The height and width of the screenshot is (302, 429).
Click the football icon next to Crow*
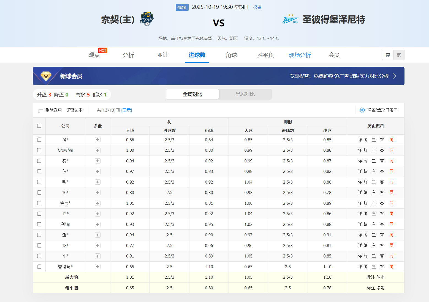click(x=71, y=151)
